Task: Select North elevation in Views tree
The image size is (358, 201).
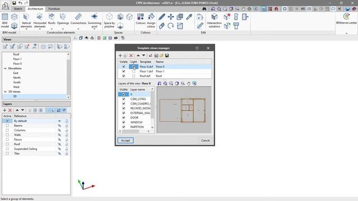Action: (17, 78)
